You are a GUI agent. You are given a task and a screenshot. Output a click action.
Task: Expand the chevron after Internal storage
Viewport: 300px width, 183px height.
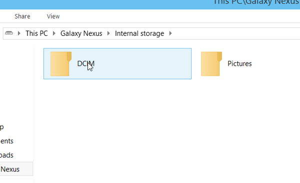[x=170, y=33]
